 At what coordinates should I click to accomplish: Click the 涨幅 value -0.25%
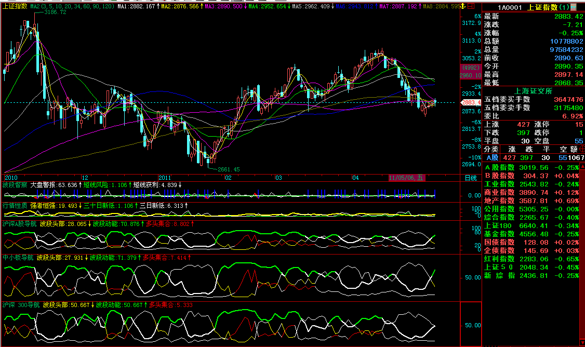[571, 33]
